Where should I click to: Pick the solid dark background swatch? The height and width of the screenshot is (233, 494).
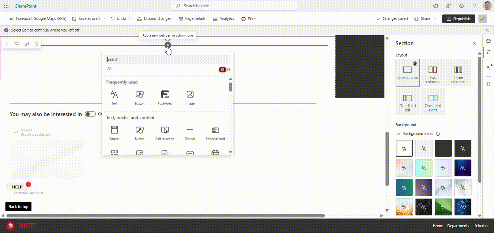tap(443, 148)
